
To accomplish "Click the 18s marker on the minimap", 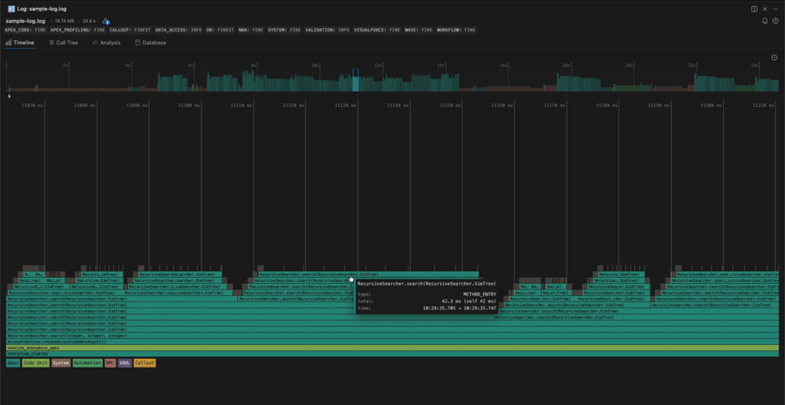I will (x=566, y=65).
